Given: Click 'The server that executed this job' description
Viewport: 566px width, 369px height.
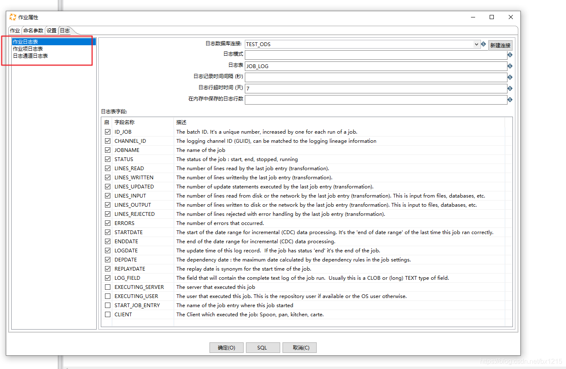Looking at the screenshot, I should tap(216, 287).
